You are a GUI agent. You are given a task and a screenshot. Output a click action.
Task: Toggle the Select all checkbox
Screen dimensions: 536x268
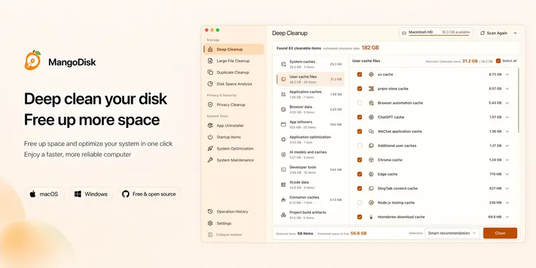(x=498, y=61)
